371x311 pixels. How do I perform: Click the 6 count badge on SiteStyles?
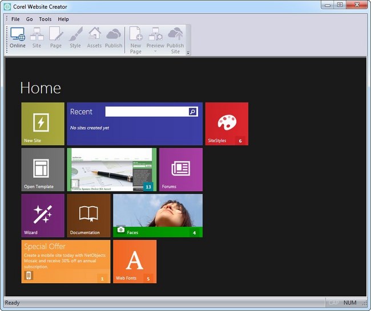240,141
